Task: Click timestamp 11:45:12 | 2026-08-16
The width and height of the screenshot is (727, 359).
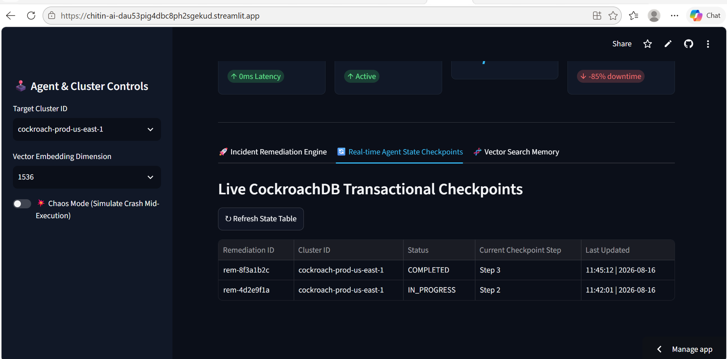Action: (628, 270)
